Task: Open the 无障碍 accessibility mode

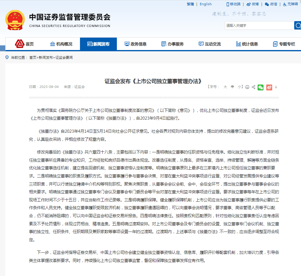Action: [290, 4]
